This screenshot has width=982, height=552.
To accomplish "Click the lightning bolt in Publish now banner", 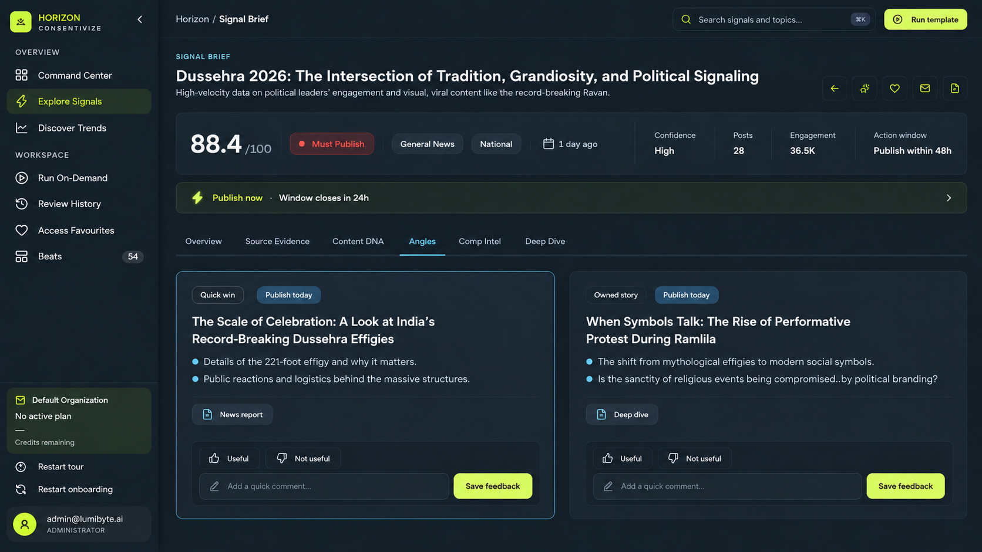I will [x=197, y=198].
